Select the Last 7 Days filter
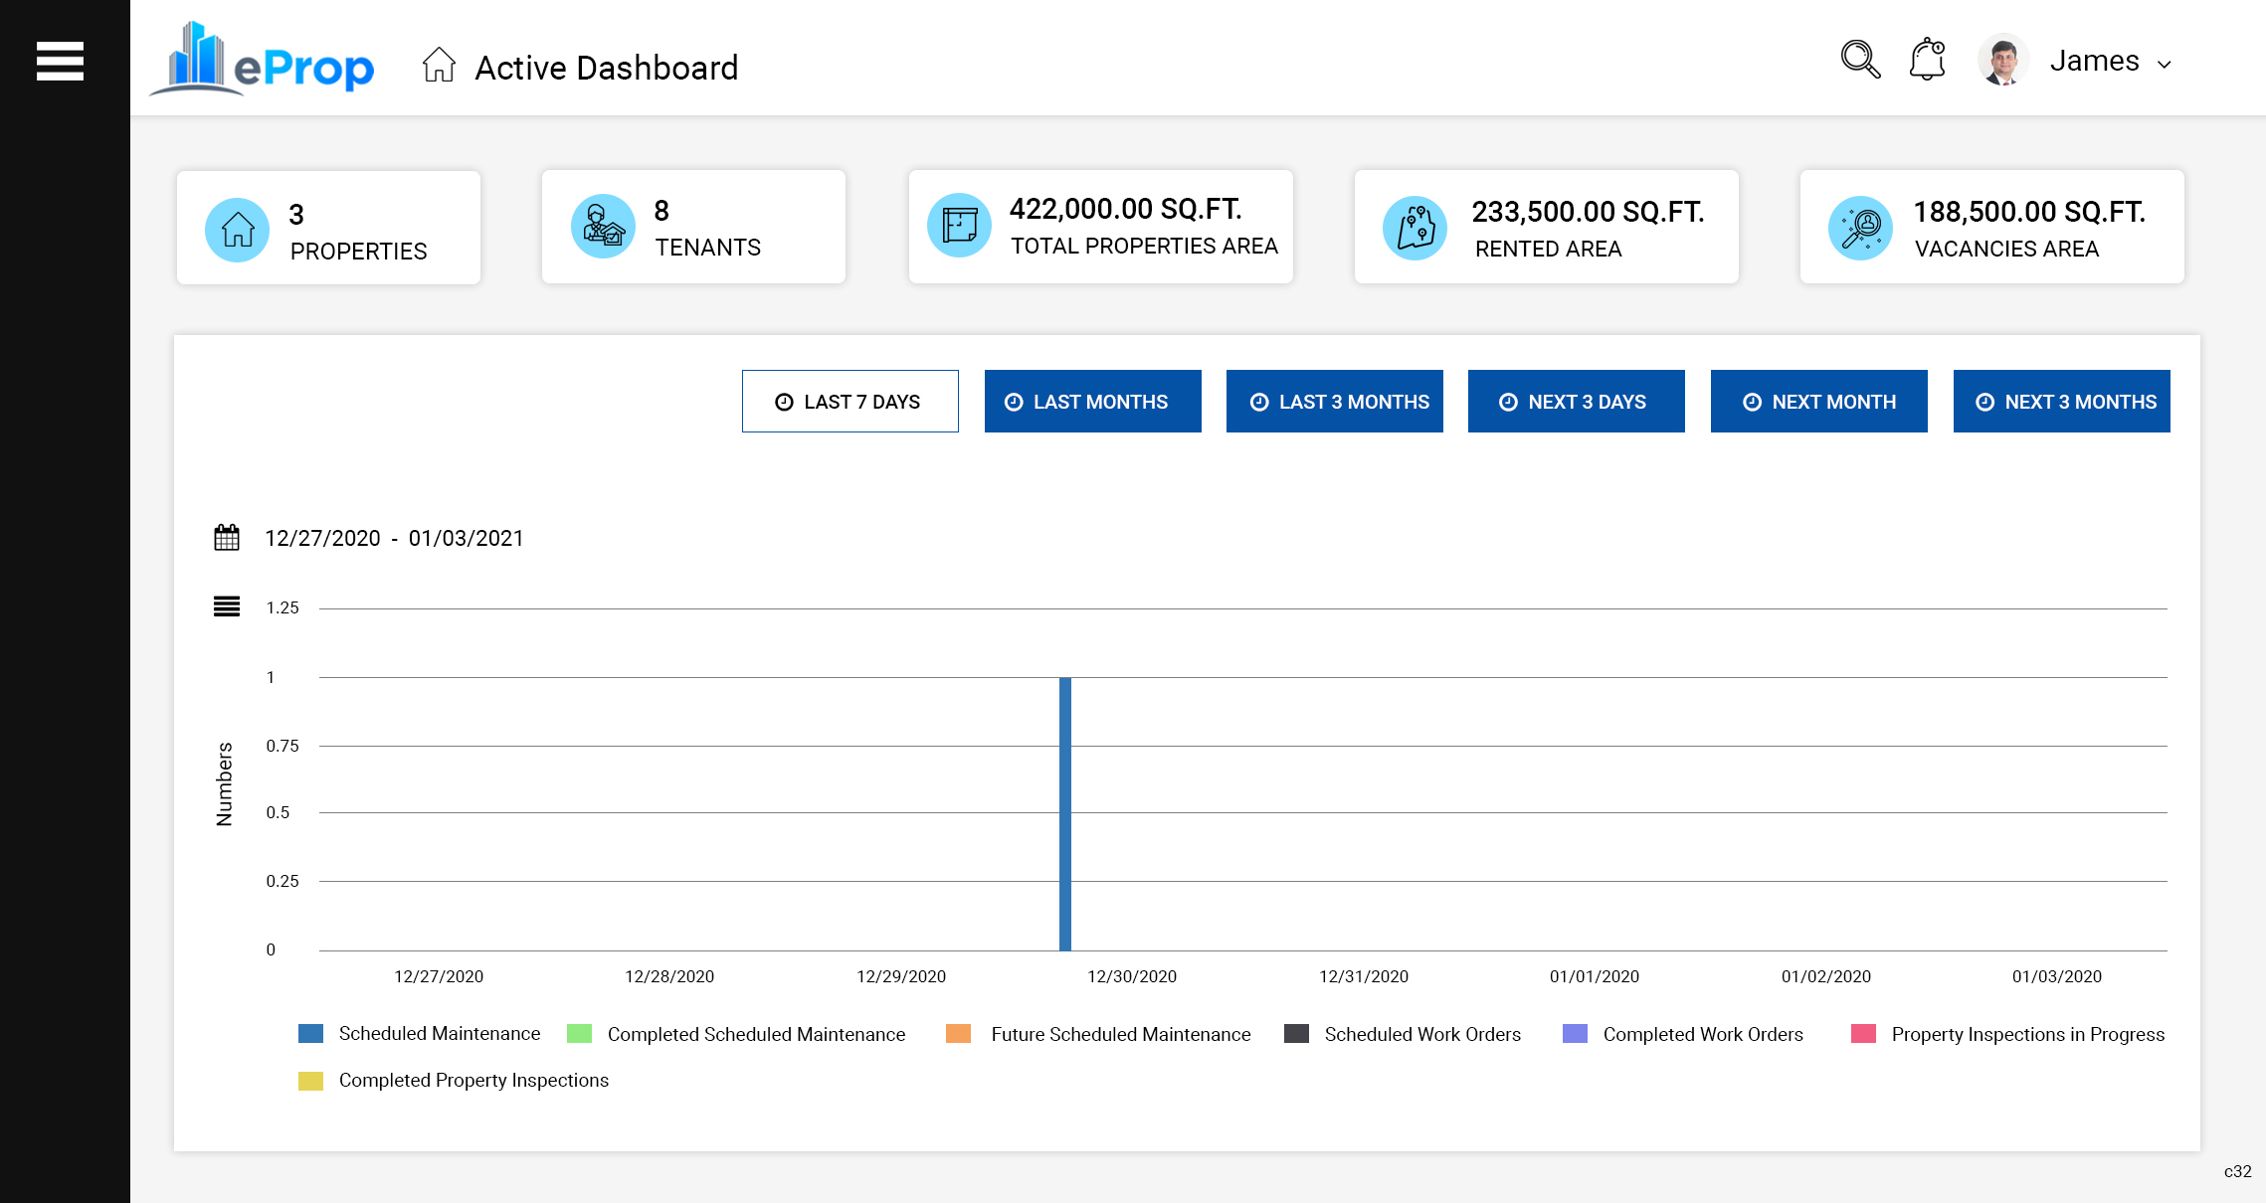2266x1203 pixels. coord(850,402)
